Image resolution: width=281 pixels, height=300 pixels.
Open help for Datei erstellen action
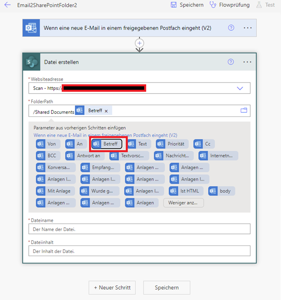coord(231,62)
